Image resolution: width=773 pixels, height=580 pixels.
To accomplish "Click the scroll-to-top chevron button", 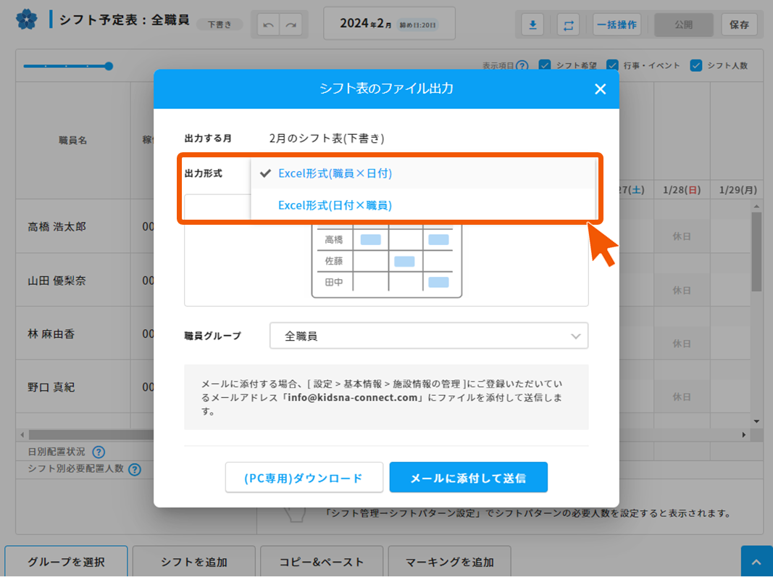I will point(756,562).
